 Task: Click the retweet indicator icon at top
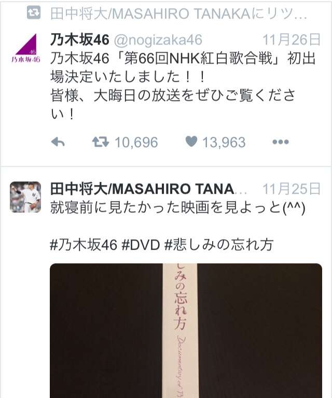click(34, 13)
